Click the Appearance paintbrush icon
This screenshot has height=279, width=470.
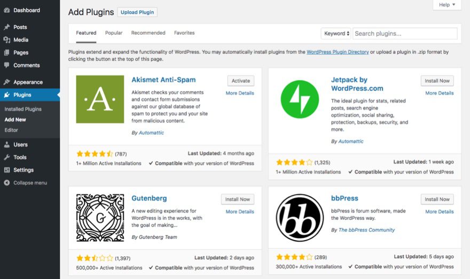pos(6,82)
